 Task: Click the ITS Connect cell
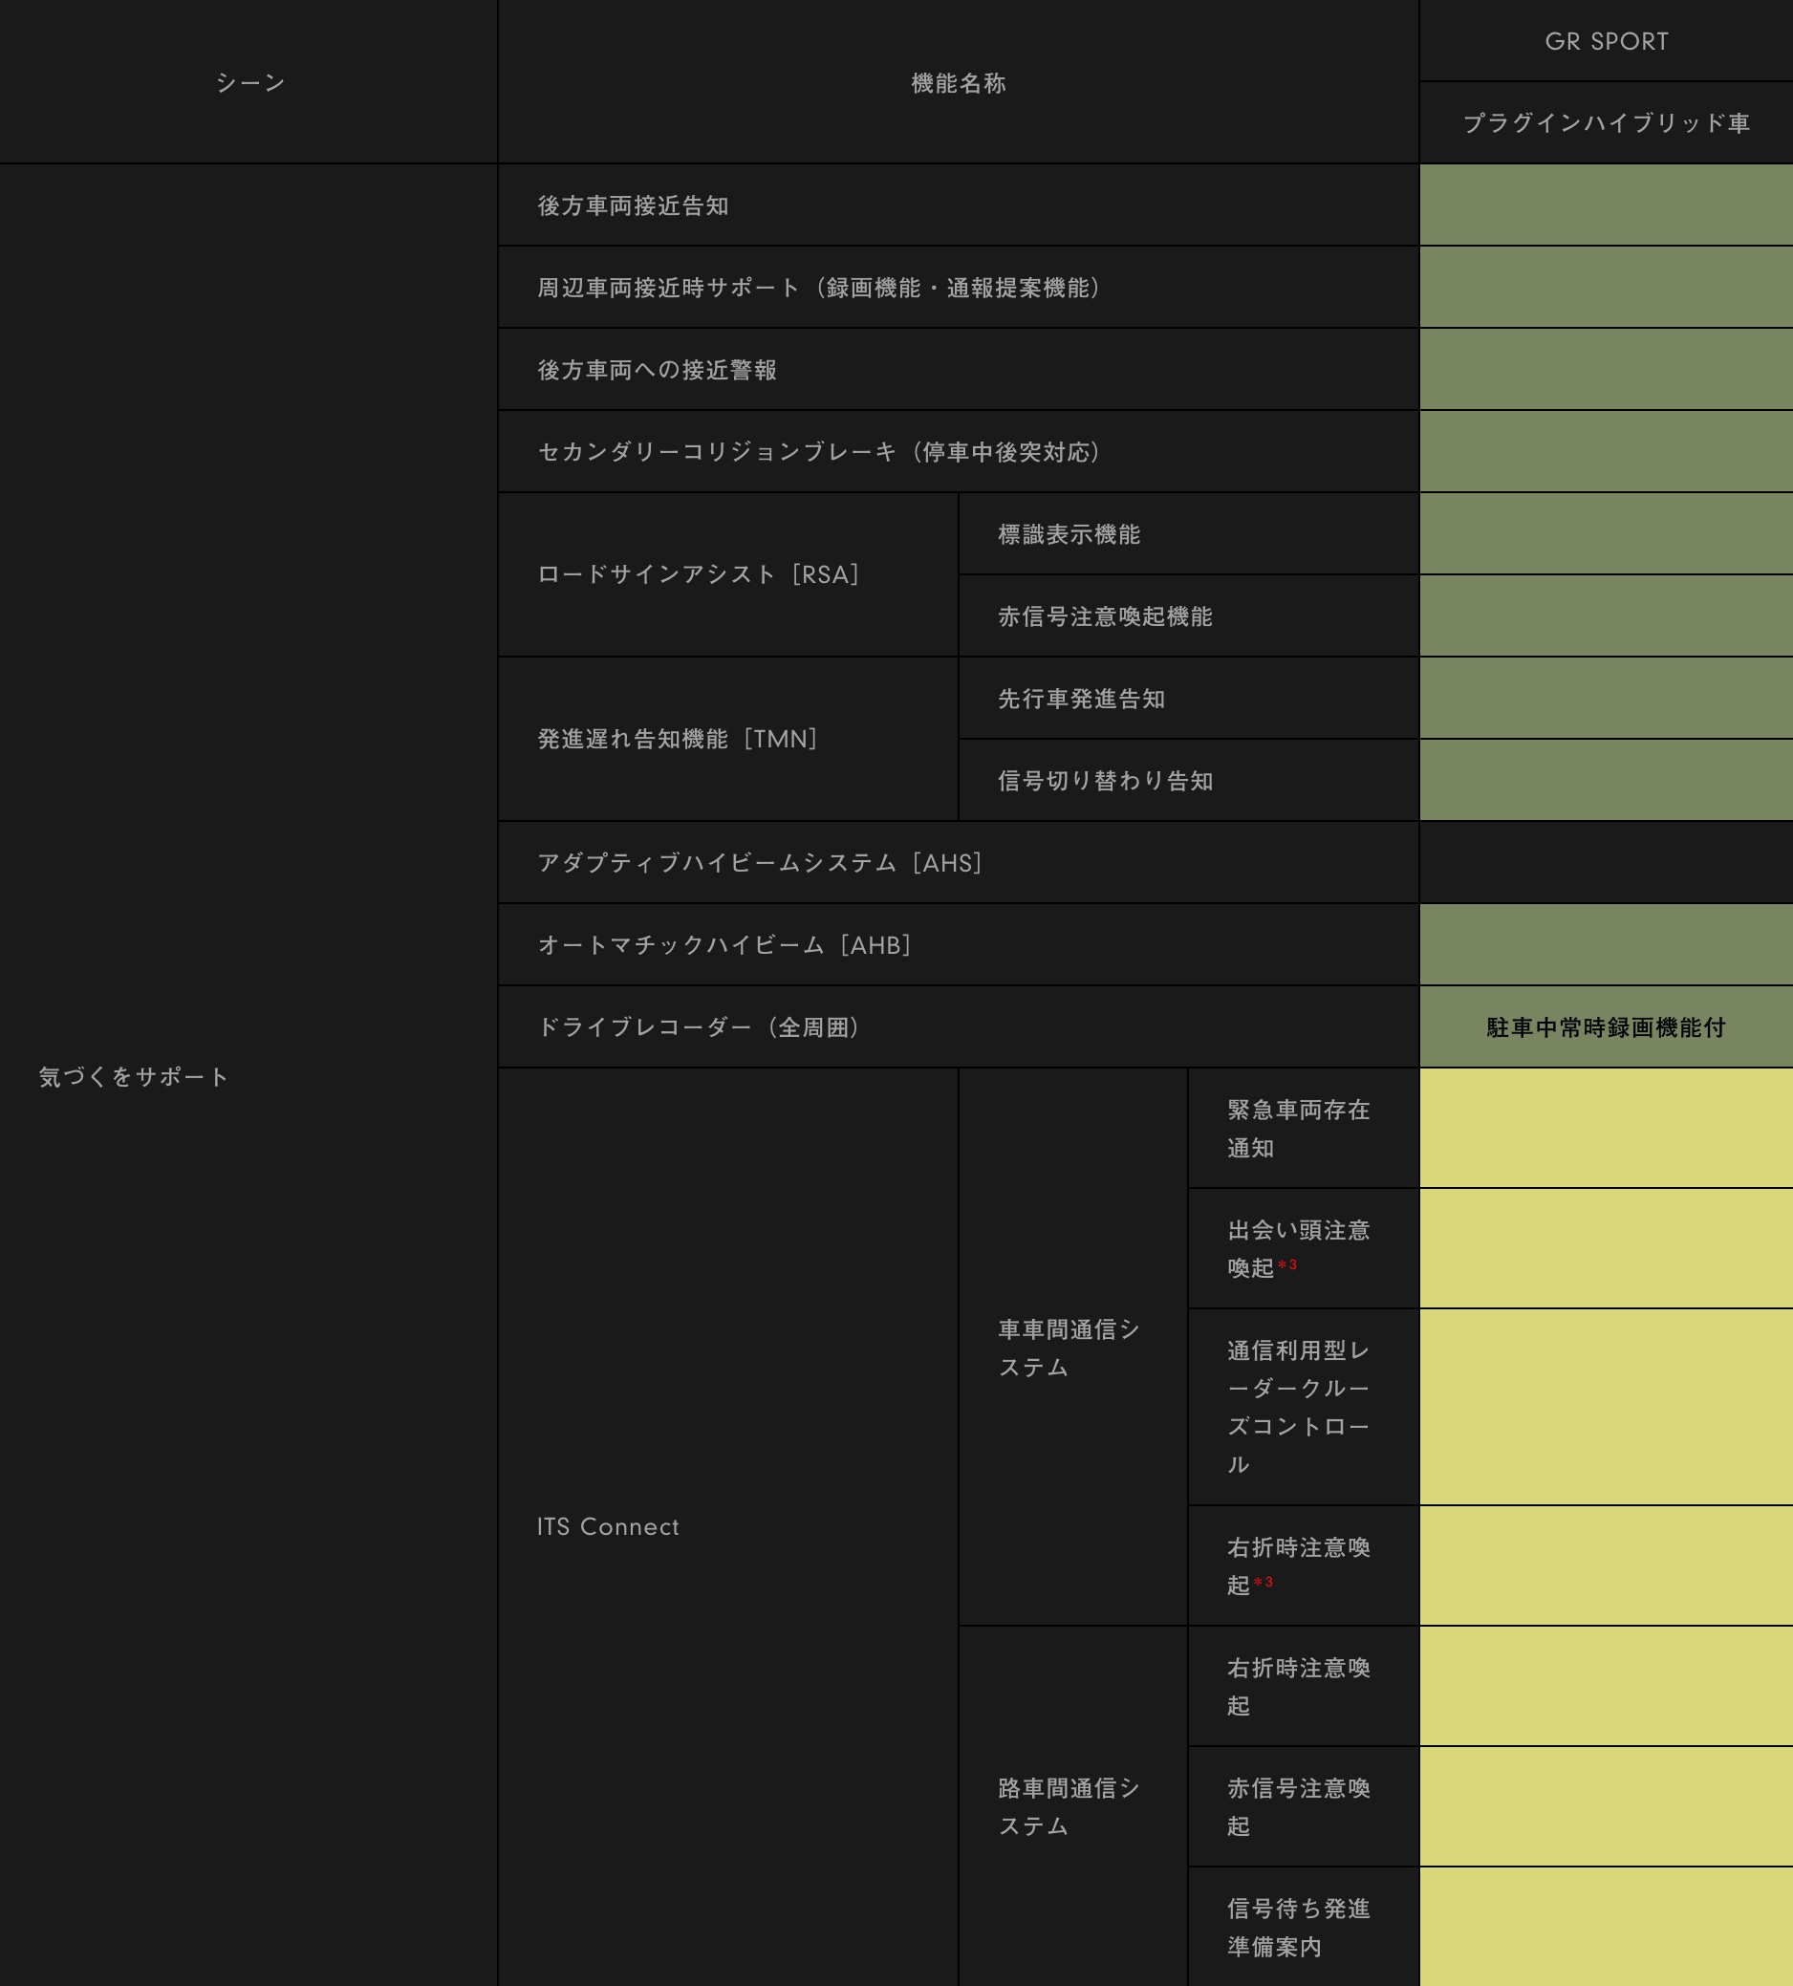tap(608, 1527)
